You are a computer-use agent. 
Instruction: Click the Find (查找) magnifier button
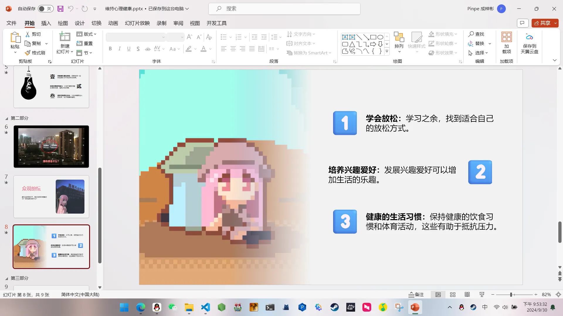tap(476, 34)
